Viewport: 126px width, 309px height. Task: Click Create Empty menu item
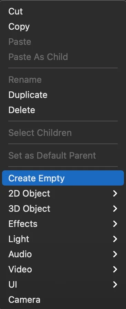point(63,178)
